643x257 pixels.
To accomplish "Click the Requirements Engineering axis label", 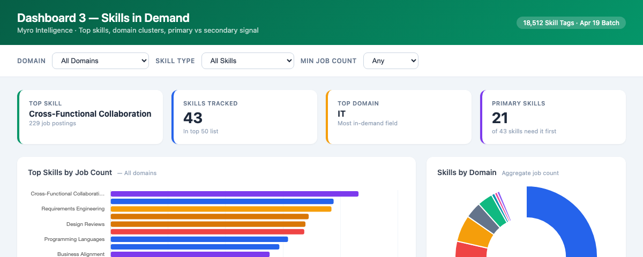I will point(73,209).
